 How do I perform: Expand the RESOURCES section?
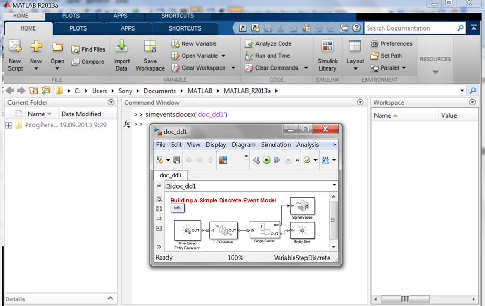point(435,72)
